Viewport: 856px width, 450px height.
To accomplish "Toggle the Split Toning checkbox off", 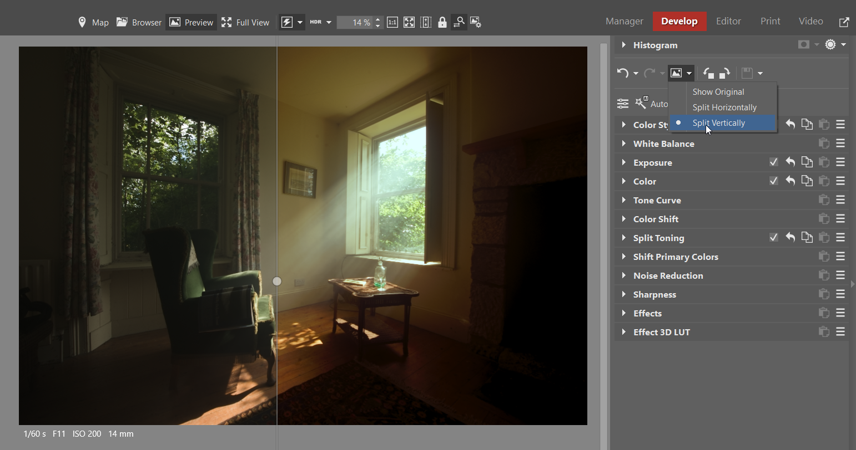I will tap(774, 238).
